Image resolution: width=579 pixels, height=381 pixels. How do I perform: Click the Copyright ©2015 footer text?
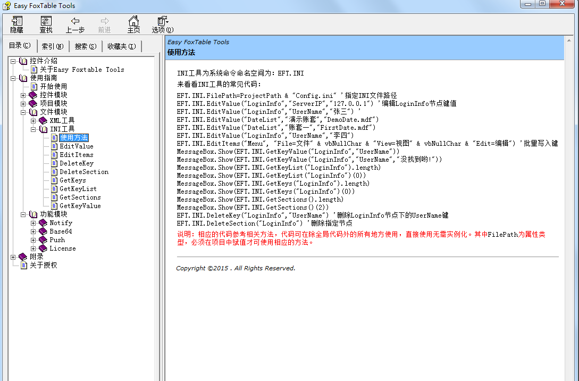[236, 268]
